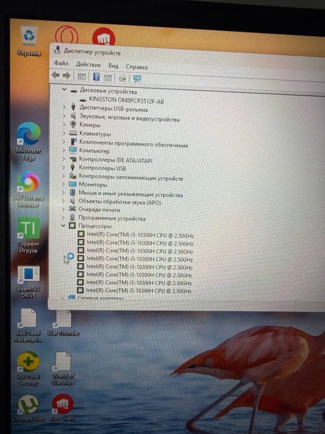The height and width of the screenshot is (434, 325).
Task: Open the 360 Total Security shortcut
Action: click(28, 369)
